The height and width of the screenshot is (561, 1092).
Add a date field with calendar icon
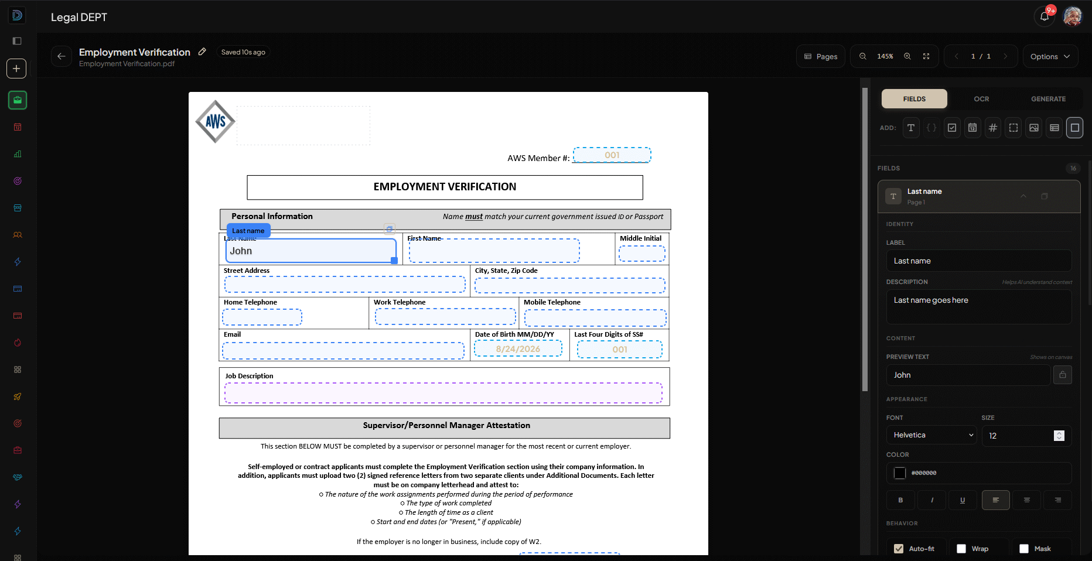point(972,128)
